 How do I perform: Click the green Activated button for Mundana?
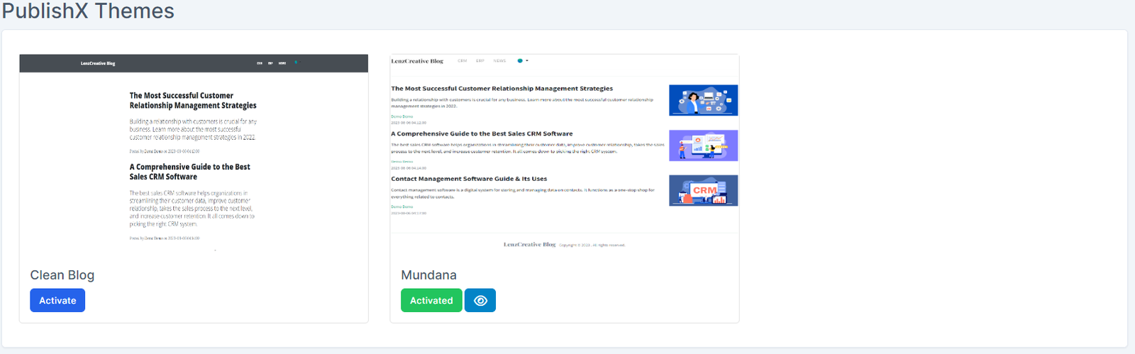coord(431,301)
